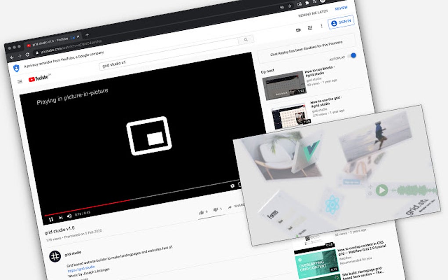Like the video with the thumbs up icon
Image resolution: width=448 pixels, height=280 pixels.
[200, 212]
